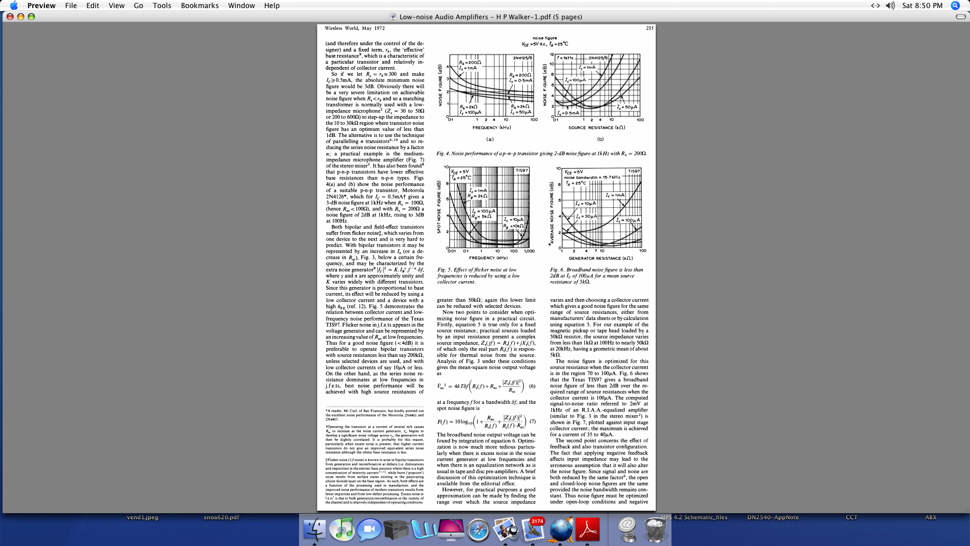Open the Bookmarks menu
Screen dimensions: 970x546
pos(200,6)
